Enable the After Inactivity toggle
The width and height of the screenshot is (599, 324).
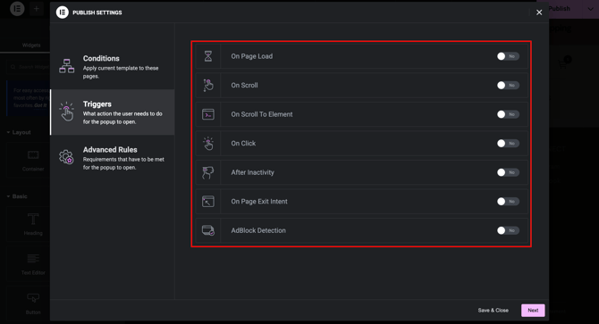[x=508, y=172]
